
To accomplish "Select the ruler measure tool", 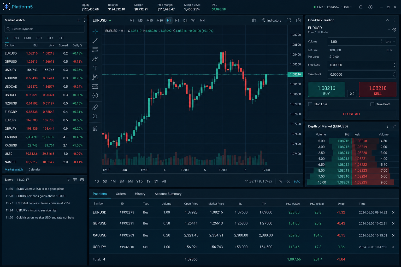I will tap(95, 107).
